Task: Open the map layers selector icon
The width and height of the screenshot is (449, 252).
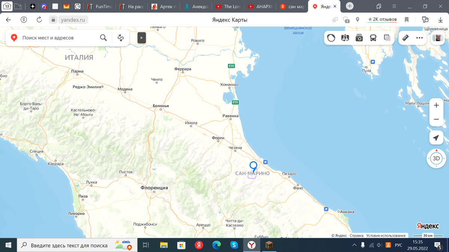Action: (387, 38)
